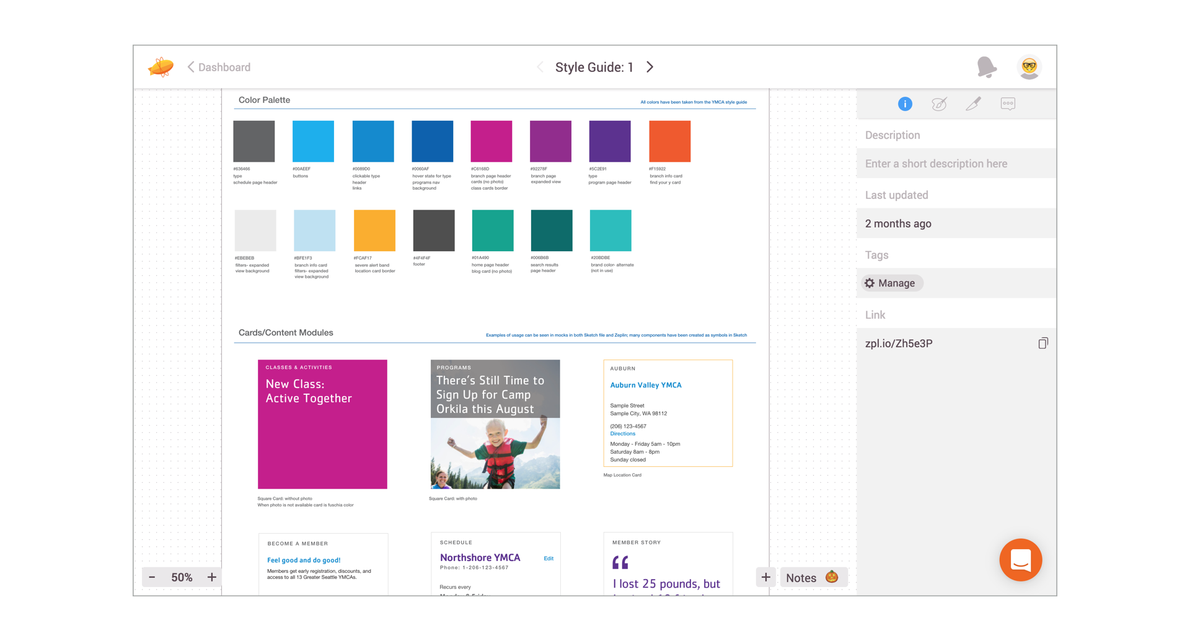
Task: Zoom in with plus button
Action: pyautogui.click(x=211, y=577)
